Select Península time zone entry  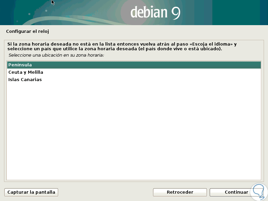pyautogui.click(x=134, y=65)
